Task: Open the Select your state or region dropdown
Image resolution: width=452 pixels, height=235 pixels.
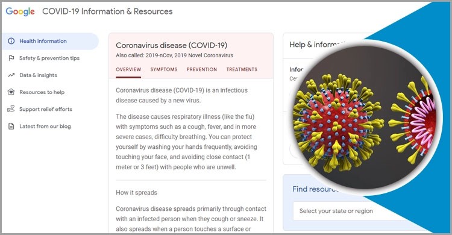Action: pos(350,211)
